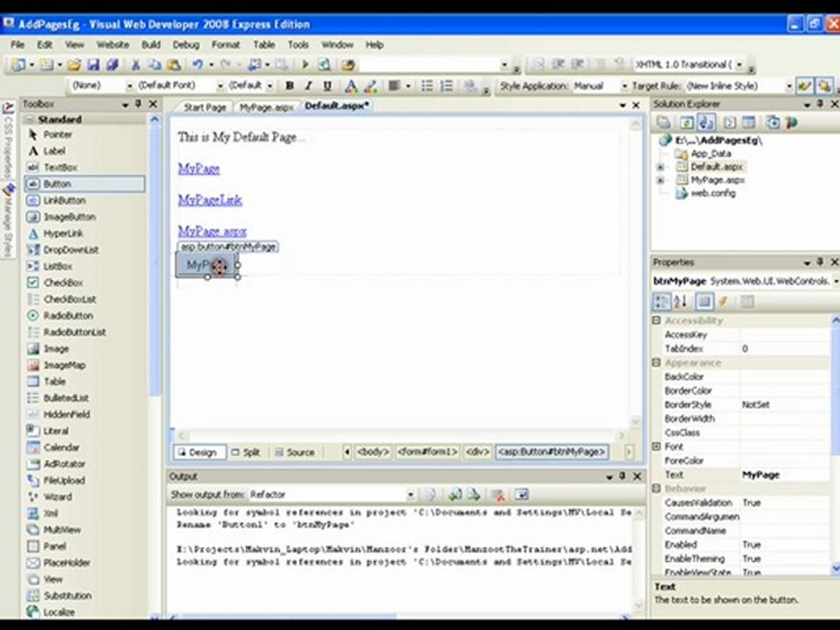Select web.config in Solution Explorer
This screenshot has height=630, width=840.
[713, 193]
